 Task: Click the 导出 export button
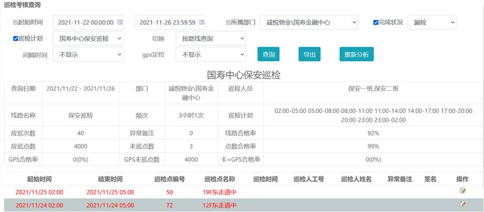[310, 54]
